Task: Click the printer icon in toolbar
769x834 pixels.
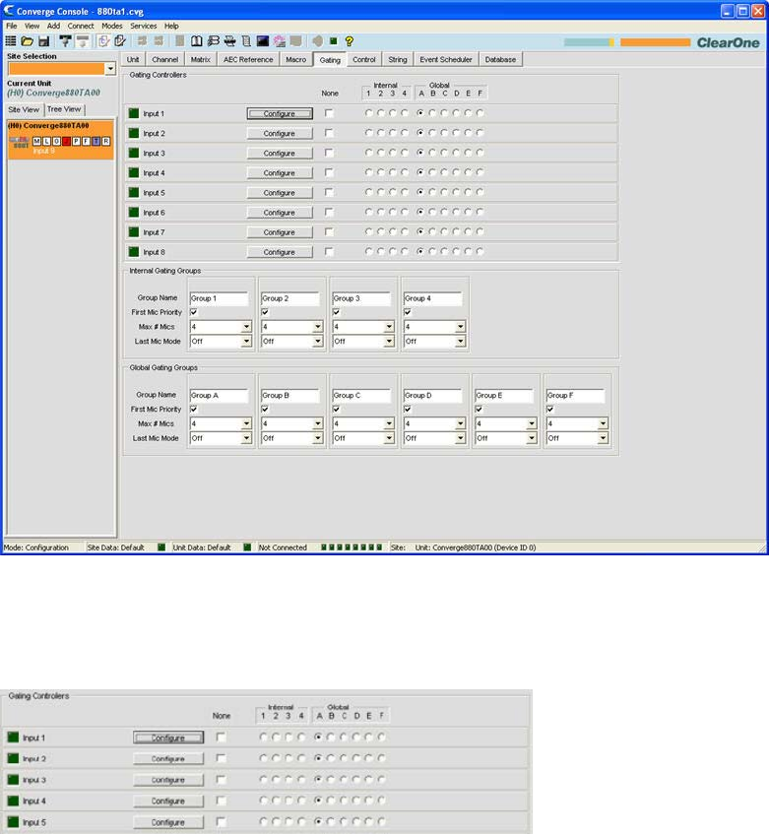Action: coord(229,41)
